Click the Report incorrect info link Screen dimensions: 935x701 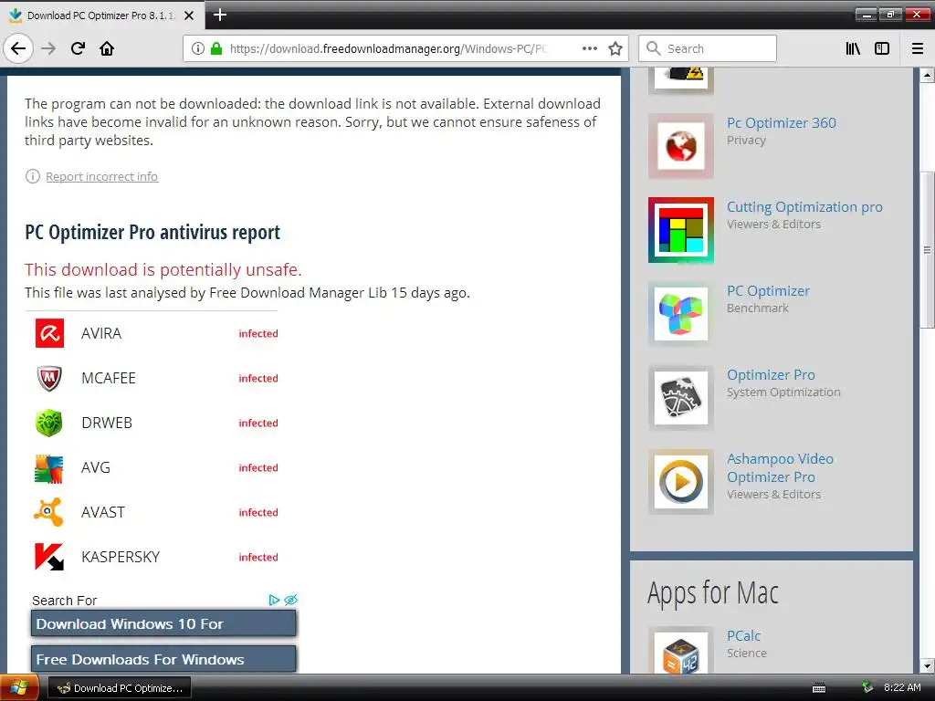pos(102,176)
